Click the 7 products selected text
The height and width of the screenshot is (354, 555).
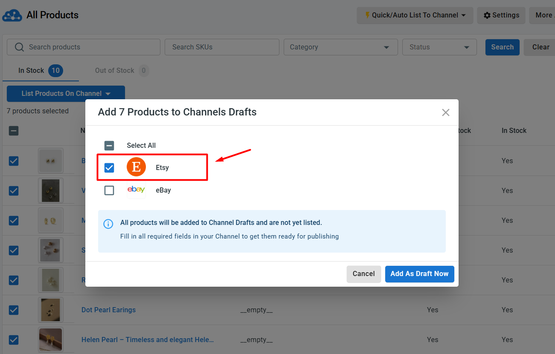pos(38,111)
